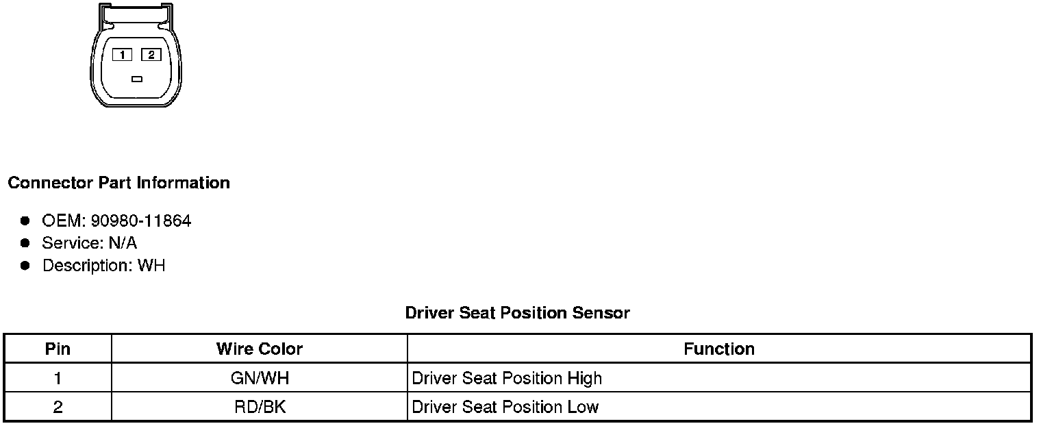Click pin number 2 in the table
The image size is (1041, 426).
coord(58,407)
